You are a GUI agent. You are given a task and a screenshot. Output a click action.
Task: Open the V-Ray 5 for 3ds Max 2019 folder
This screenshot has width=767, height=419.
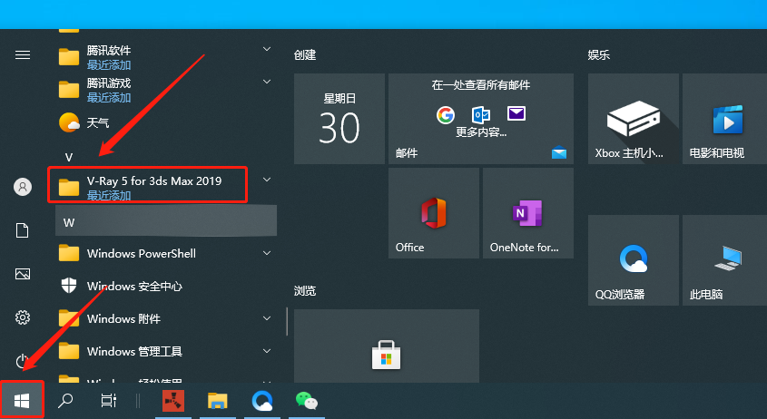tap(166, 187)
